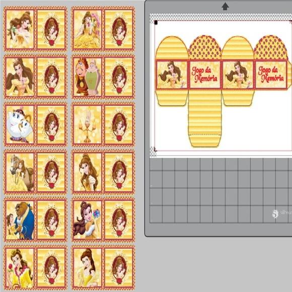Select the leftmost rose-patterned rounded flap
The image size is (292, 292).
205,47
